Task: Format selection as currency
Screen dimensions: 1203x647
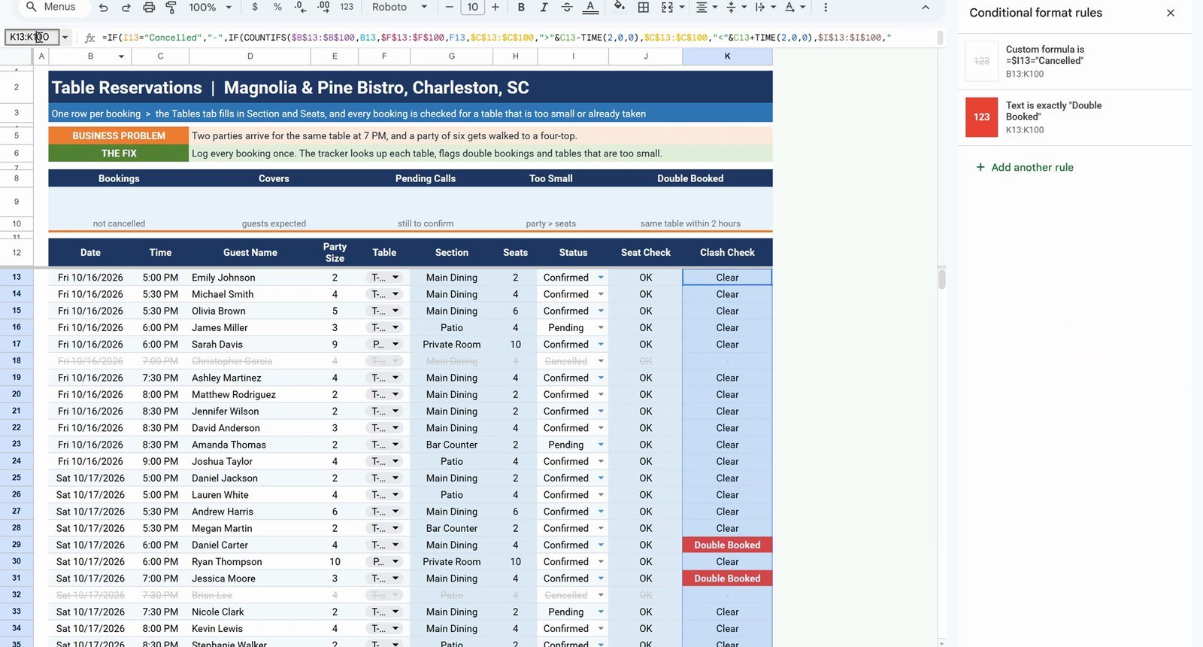Action: pos(256,8)
